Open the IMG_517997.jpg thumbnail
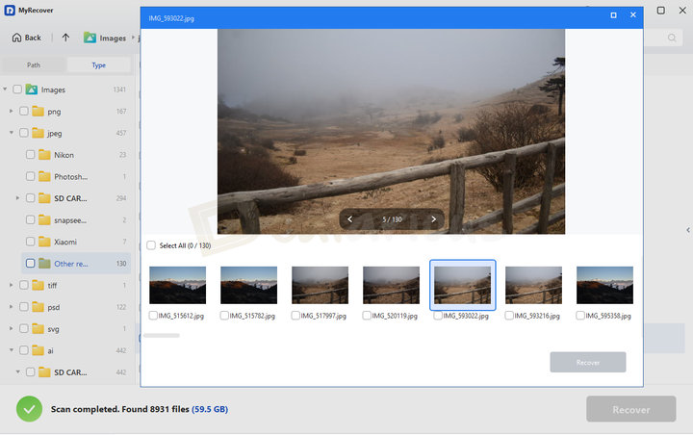This screenshot has height=435, width=693. click(320, 285)
